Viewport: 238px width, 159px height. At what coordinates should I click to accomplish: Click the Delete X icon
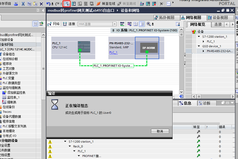tap(41, 4)
